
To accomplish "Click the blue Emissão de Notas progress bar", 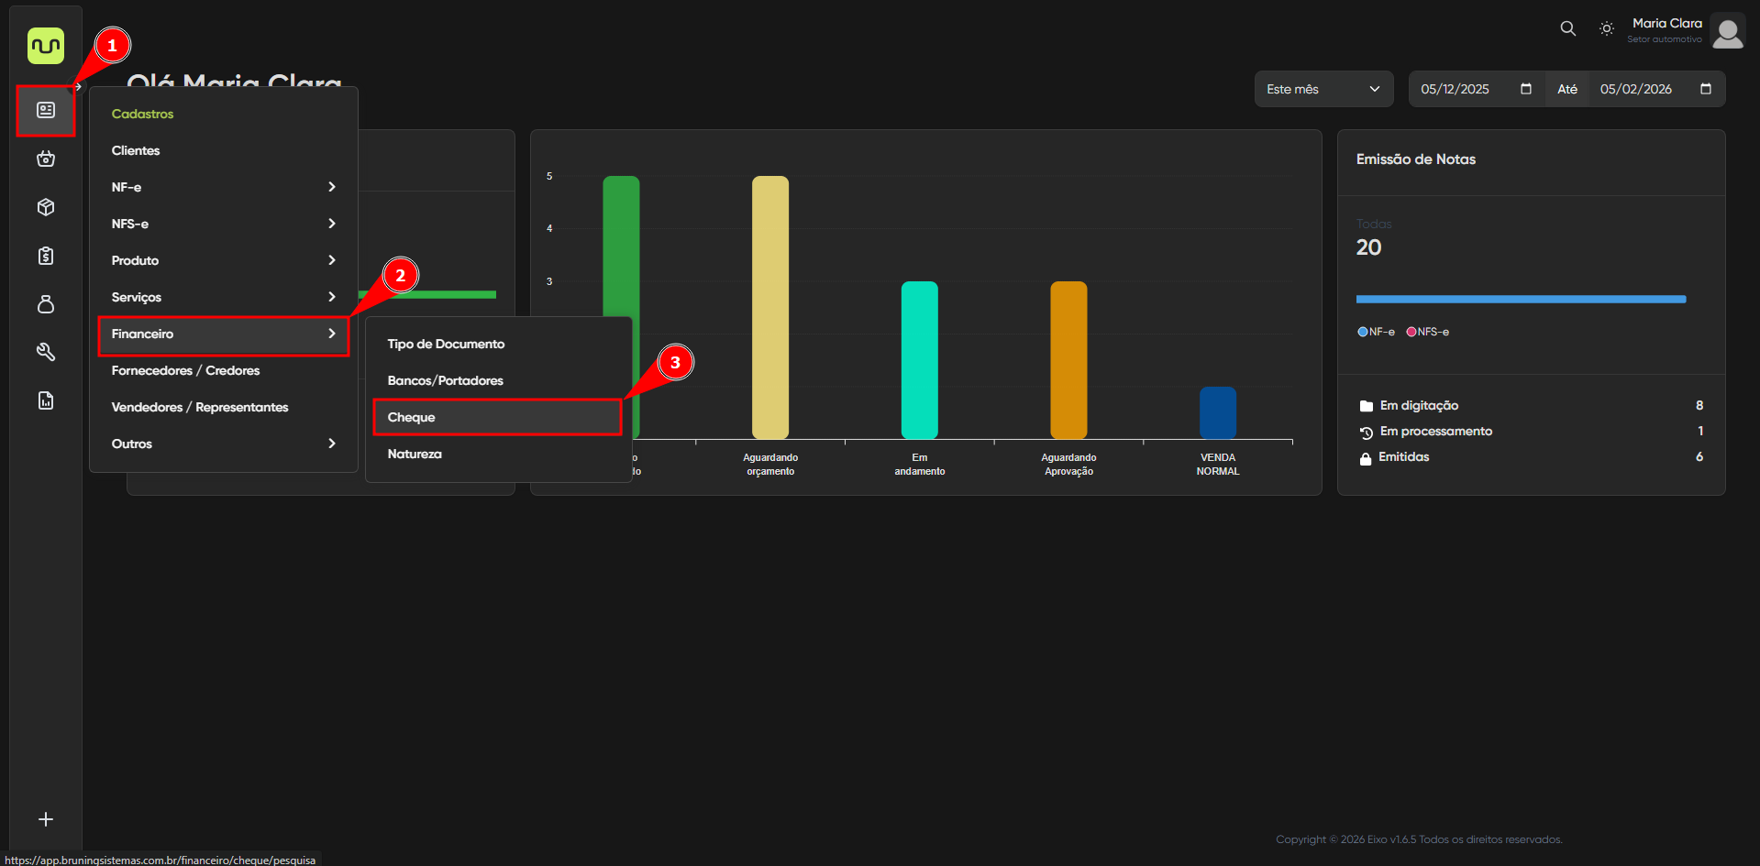I will (x=1520, y=299).
